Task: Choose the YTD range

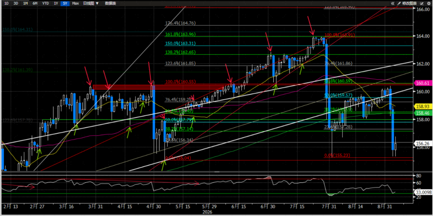Action: [45, 3]
